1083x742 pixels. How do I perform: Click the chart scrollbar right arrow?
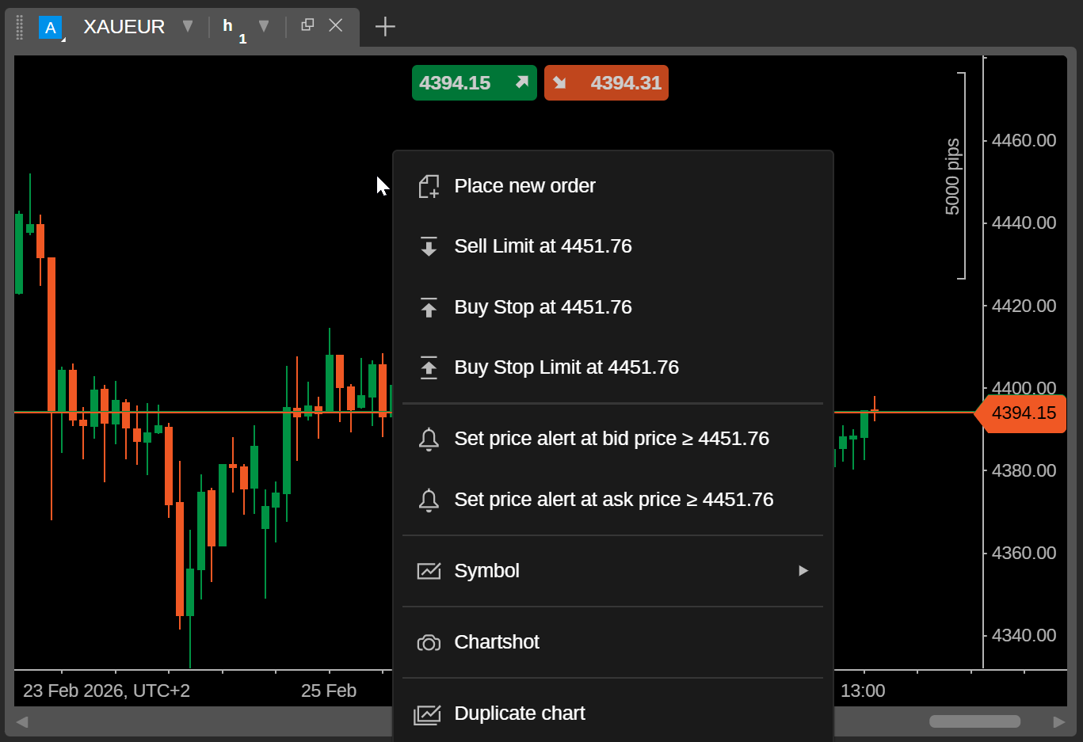(1059, 721)
